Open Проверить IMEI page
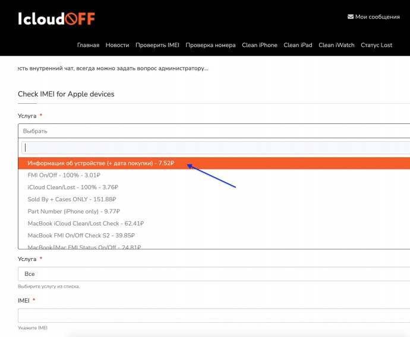This screenshot has height=337, width=410. tap(157, 45)
